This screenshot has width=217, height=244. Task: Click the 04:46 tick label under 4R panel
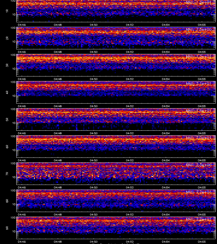tap(22, 106)
